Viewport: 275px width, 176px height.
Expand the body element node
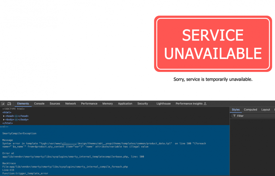pos(4,120)
